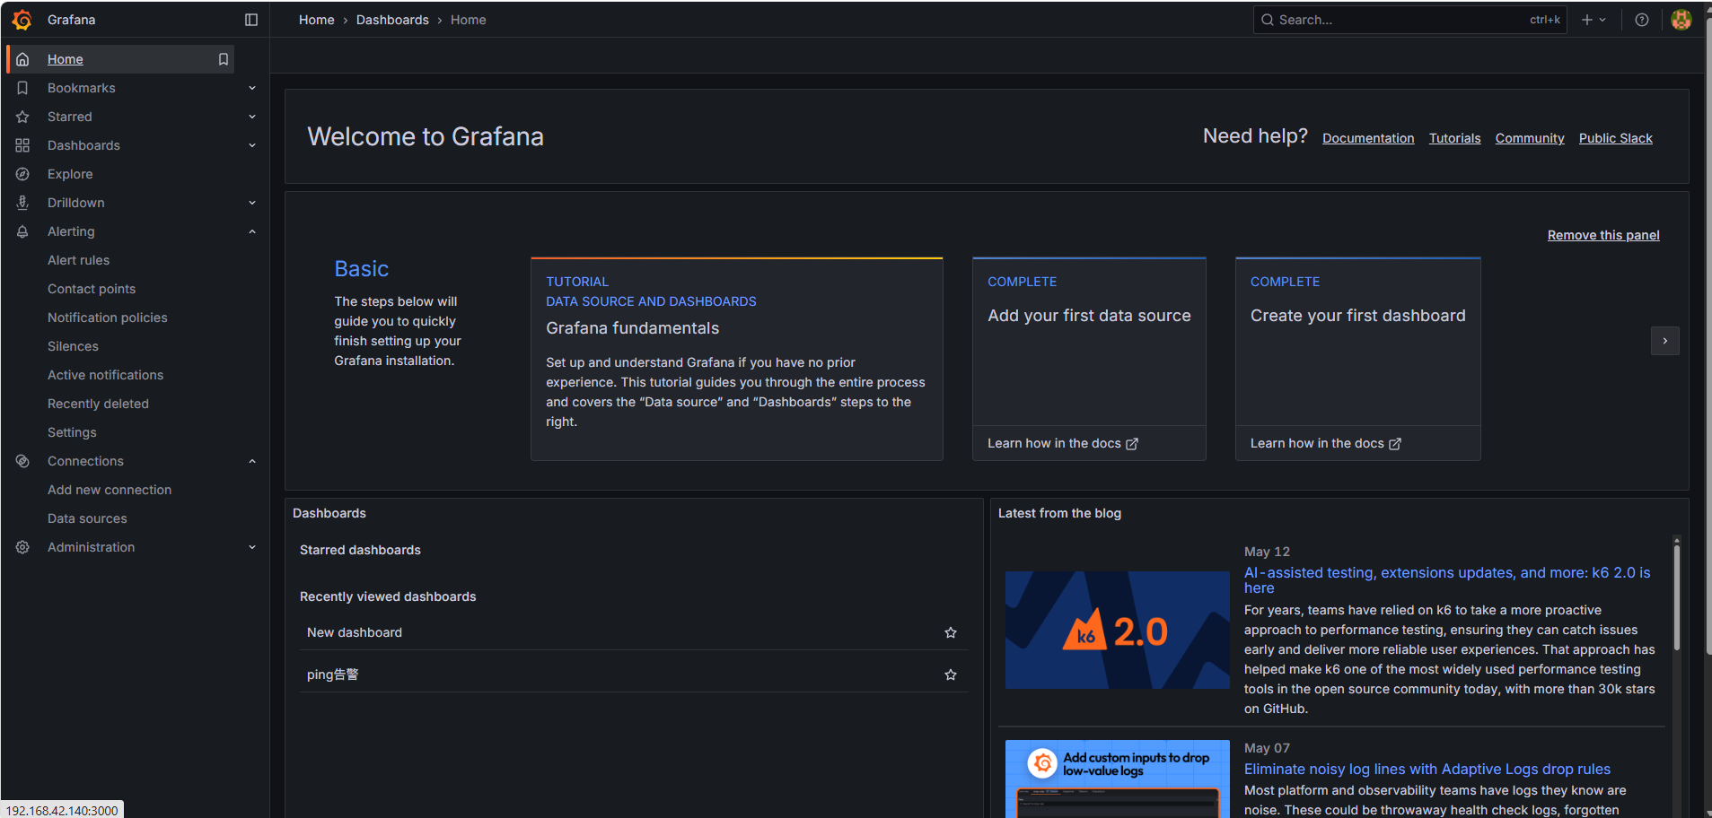Expand the Administration section chevron

[x=252, y=547]
